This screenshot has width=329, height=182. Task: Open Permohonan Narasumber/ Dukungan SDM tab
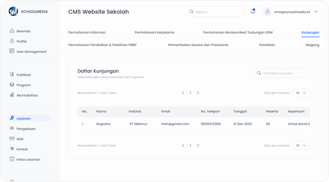(238, 32)
